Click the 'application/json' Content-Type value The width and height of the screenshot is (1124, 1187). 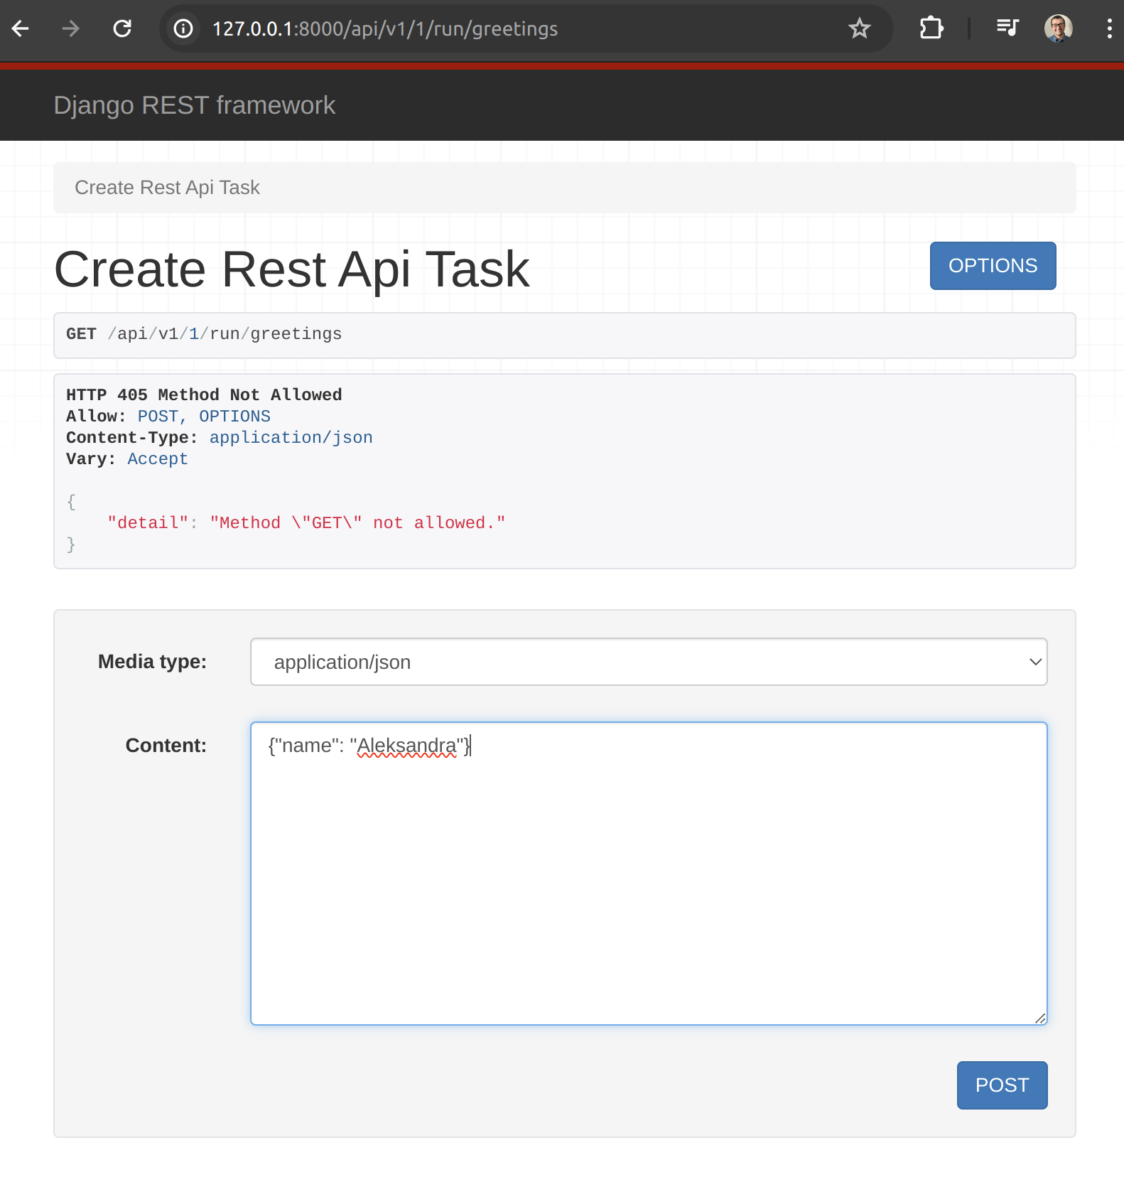(291, 438)
